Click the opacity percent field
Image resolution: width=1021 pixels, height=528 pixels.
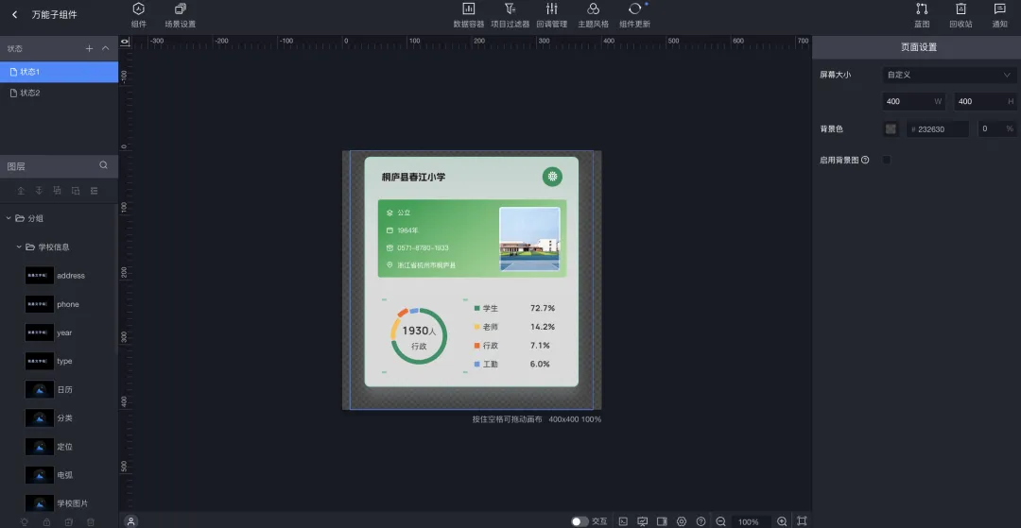tap(997, 128)
